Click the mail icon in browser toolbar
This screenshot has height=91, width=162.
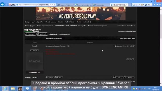[133, 5]
